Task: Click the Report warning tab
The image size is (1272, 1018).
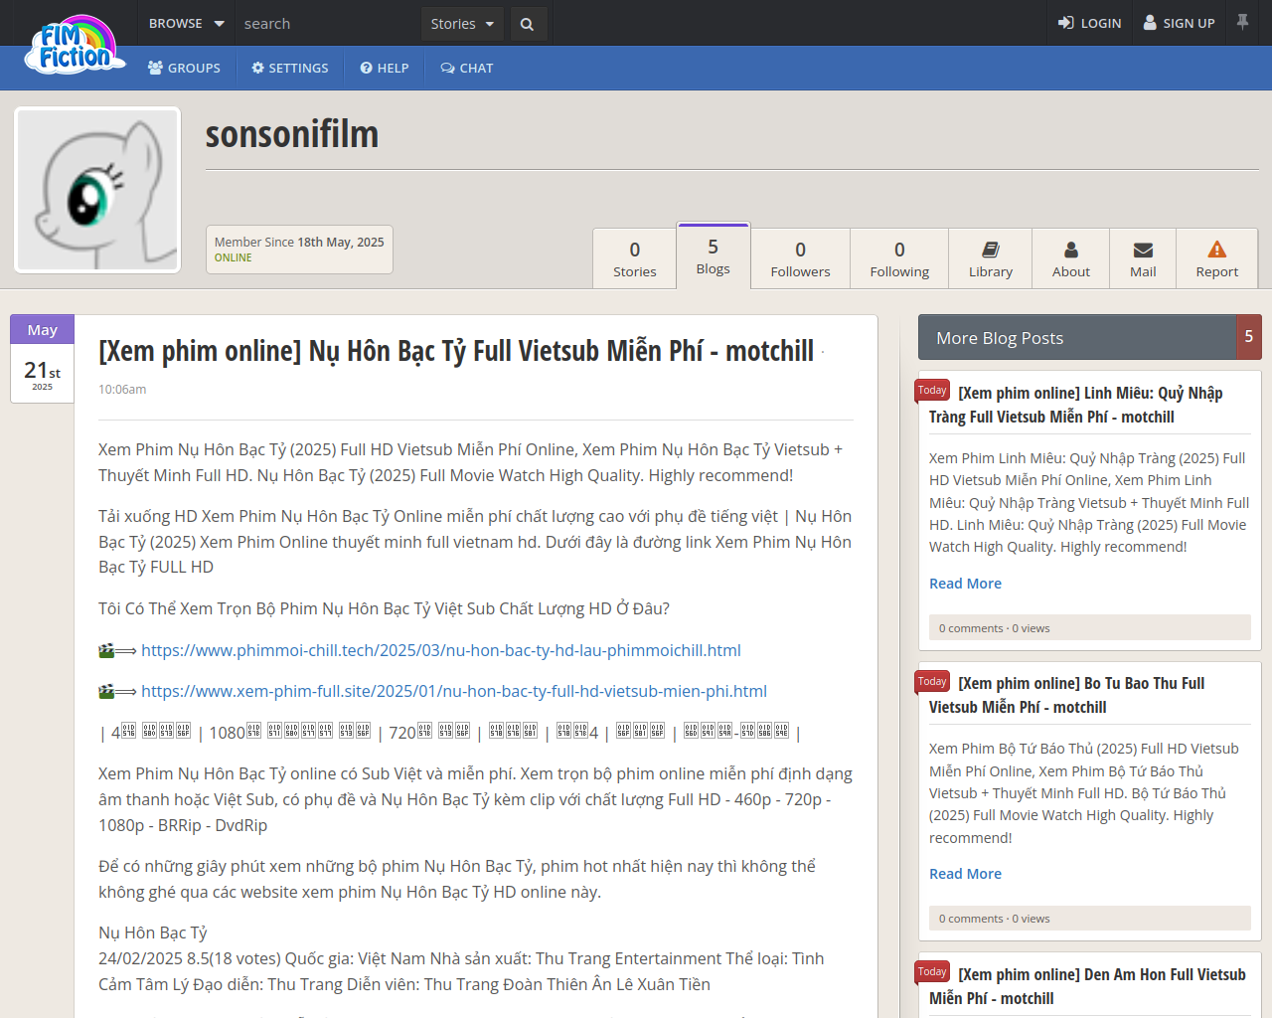Action: (1217, 258)
